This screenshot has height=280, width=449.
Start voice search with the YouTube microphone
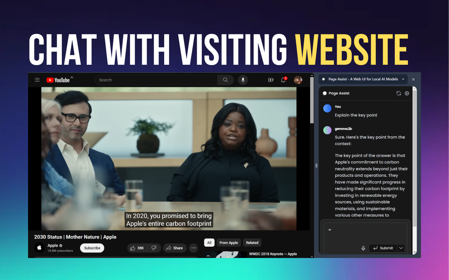coord(243,80)
